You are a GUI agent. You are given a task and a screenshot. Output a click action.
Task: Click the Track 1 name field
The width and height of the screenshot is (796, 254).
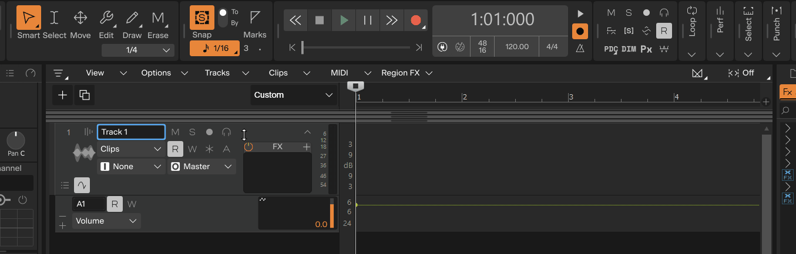coord(131,132)
